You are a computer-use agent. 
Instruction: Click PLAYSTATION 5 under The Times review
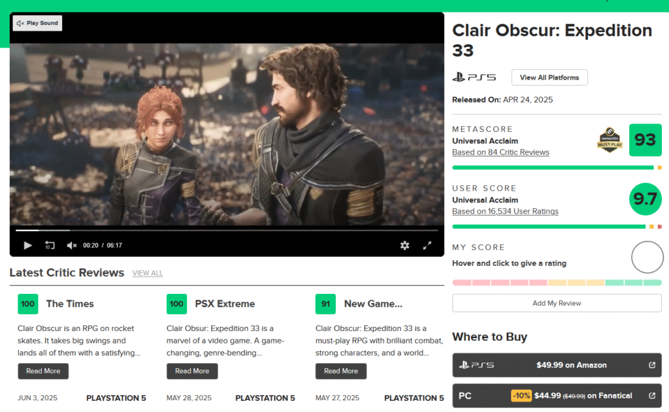[116, 398]
